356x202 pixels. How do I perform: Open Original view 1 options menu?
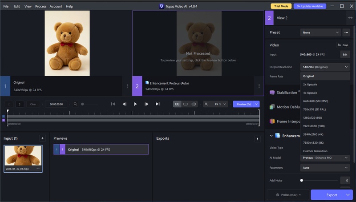point(127,86)
